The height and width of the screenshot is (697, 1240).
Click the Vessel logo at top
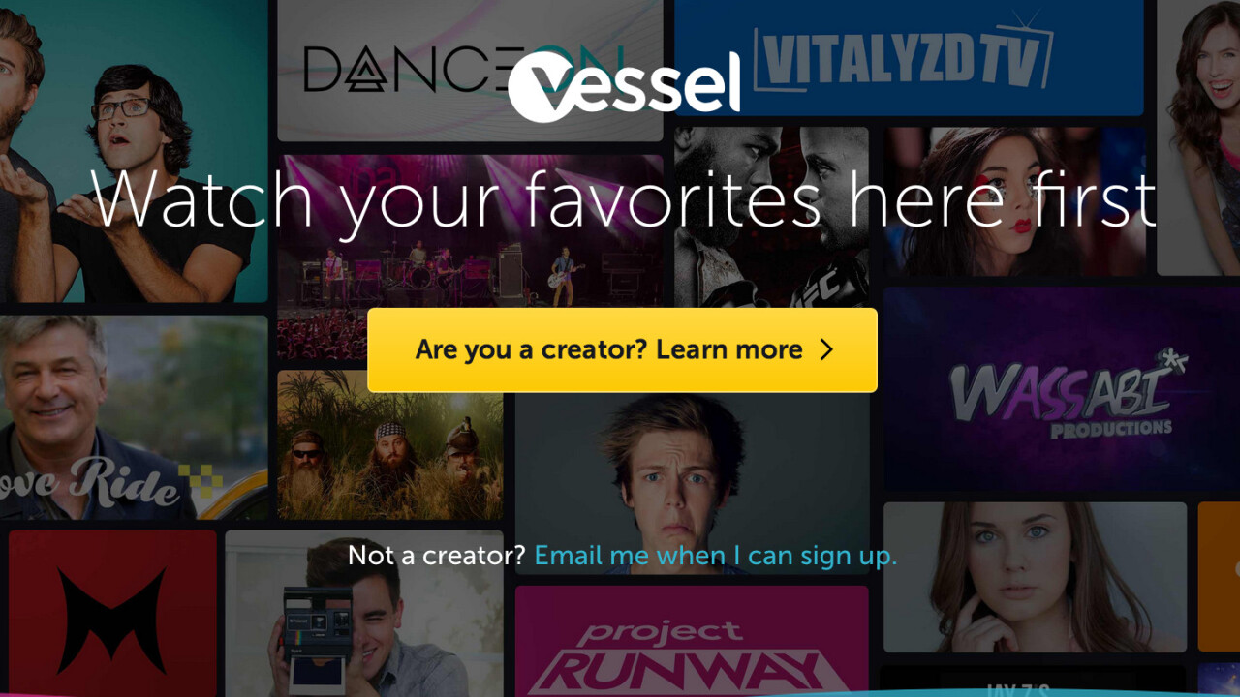625,85
